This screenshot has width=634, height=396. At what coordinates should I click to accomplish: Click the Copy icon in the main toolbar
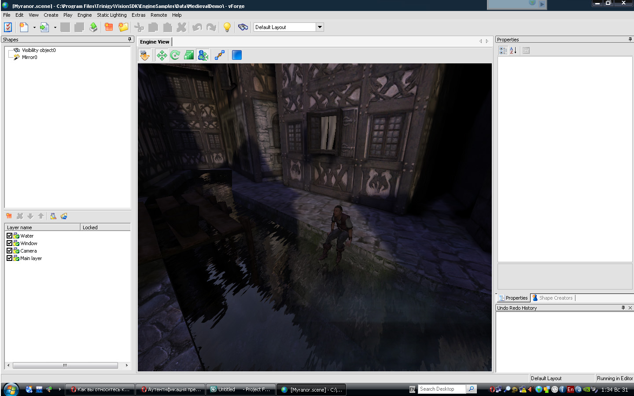[x=153, y=27]
